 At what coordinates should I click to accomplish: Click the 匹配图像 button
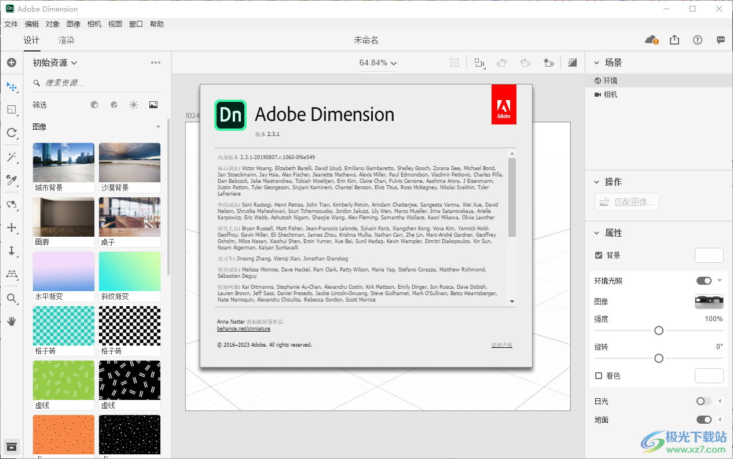coord(627,203)
